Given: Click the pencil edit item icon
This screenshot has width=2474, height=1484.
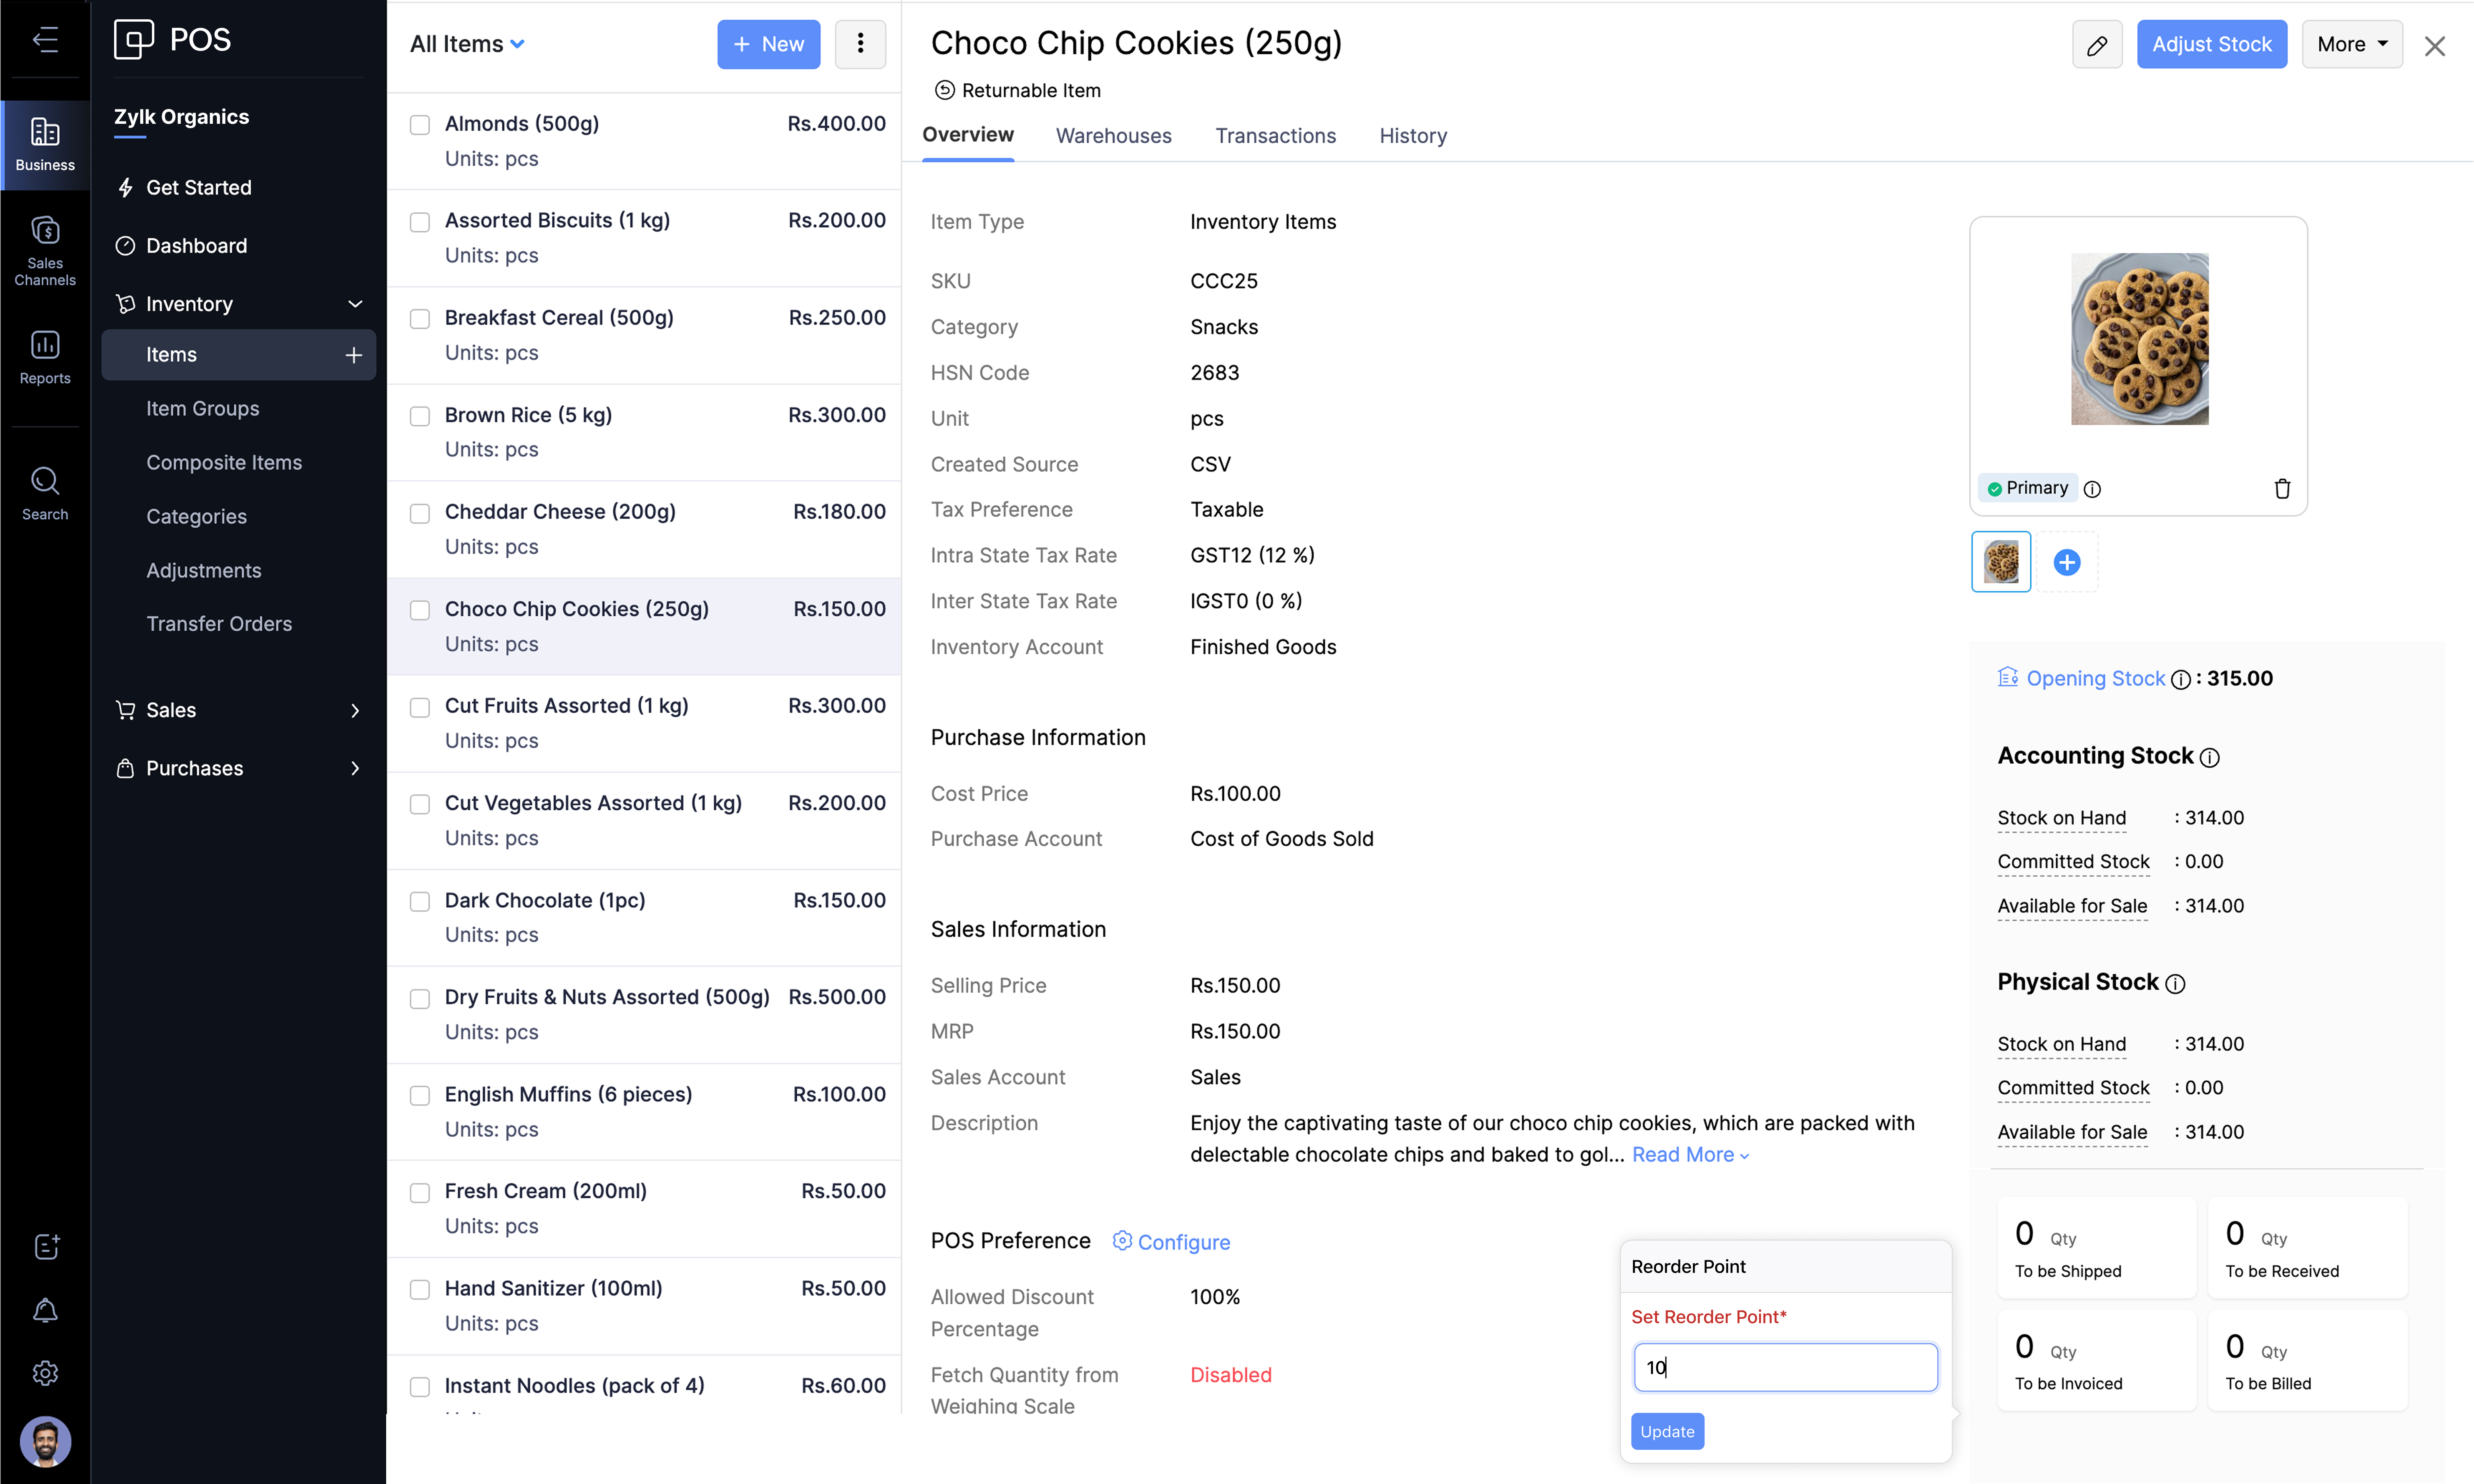Looking at the screenshot, I should point(2096,45).
